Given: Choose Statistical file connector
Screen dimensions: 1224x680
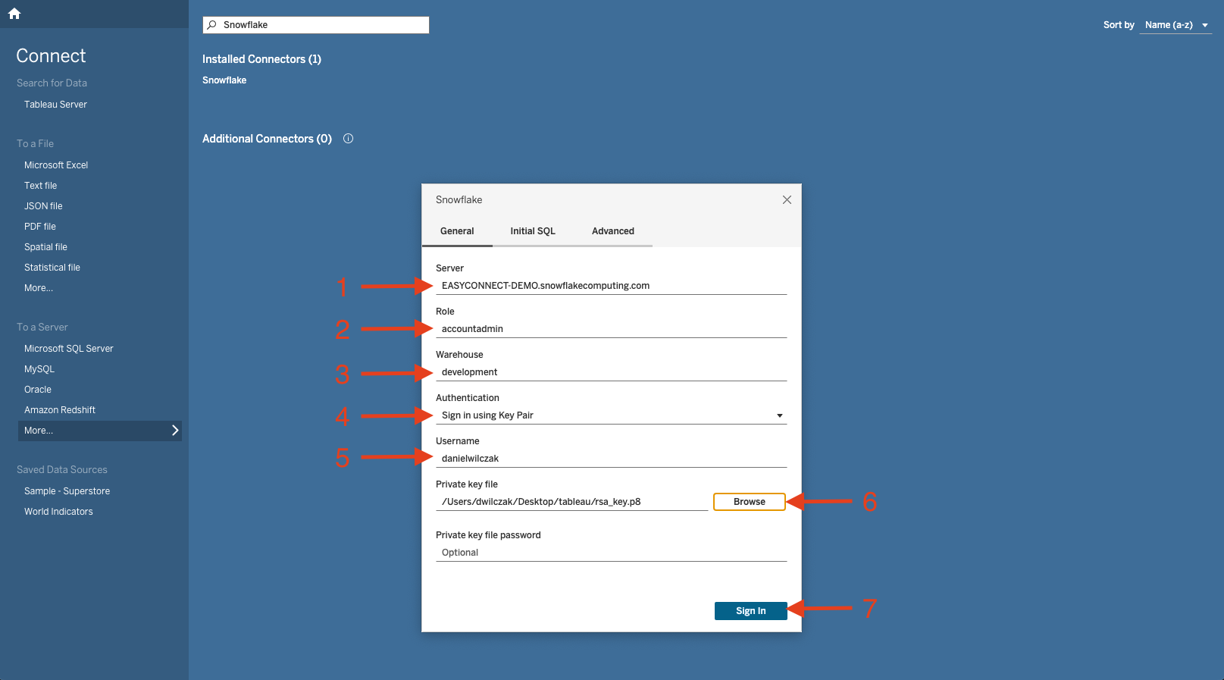Looking at the screenshot, I should click(52, 268).
